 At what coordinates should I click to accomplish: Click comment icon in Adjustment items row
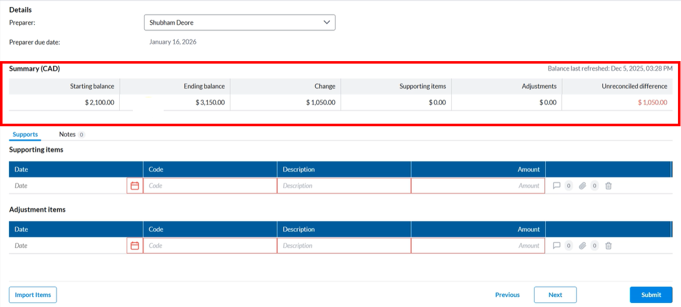pos(557,246)
